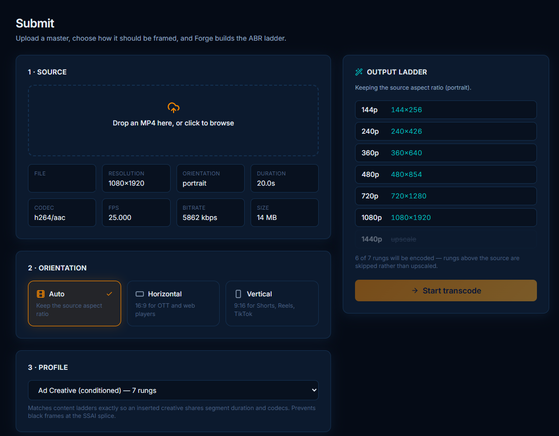Screen dimensions: 559x436
Task: Click the profile description about SSAI splice
Action: click(x=172, y=412)
